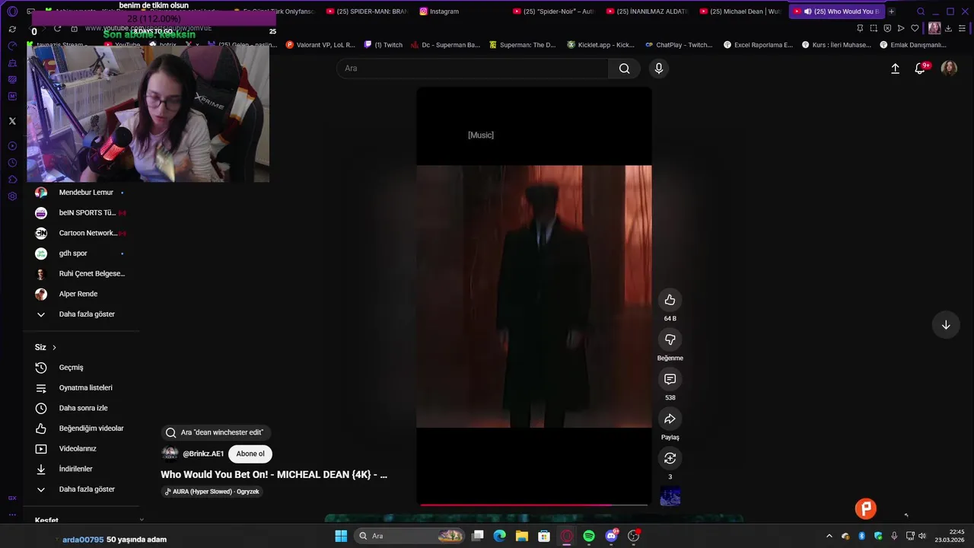Open Valorant VP, LoL R... bookmark
This screenshot has width=974, height=548.
tap(320, 45)
